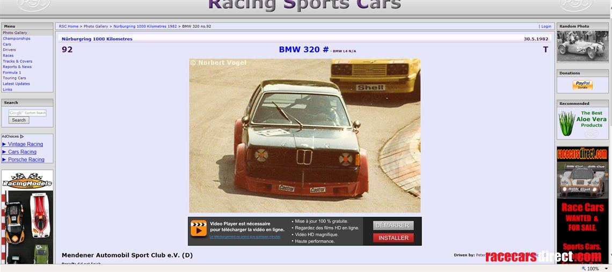Focus the Google Custom Search input field
The image size is (612, 272).
coord(27,113)
